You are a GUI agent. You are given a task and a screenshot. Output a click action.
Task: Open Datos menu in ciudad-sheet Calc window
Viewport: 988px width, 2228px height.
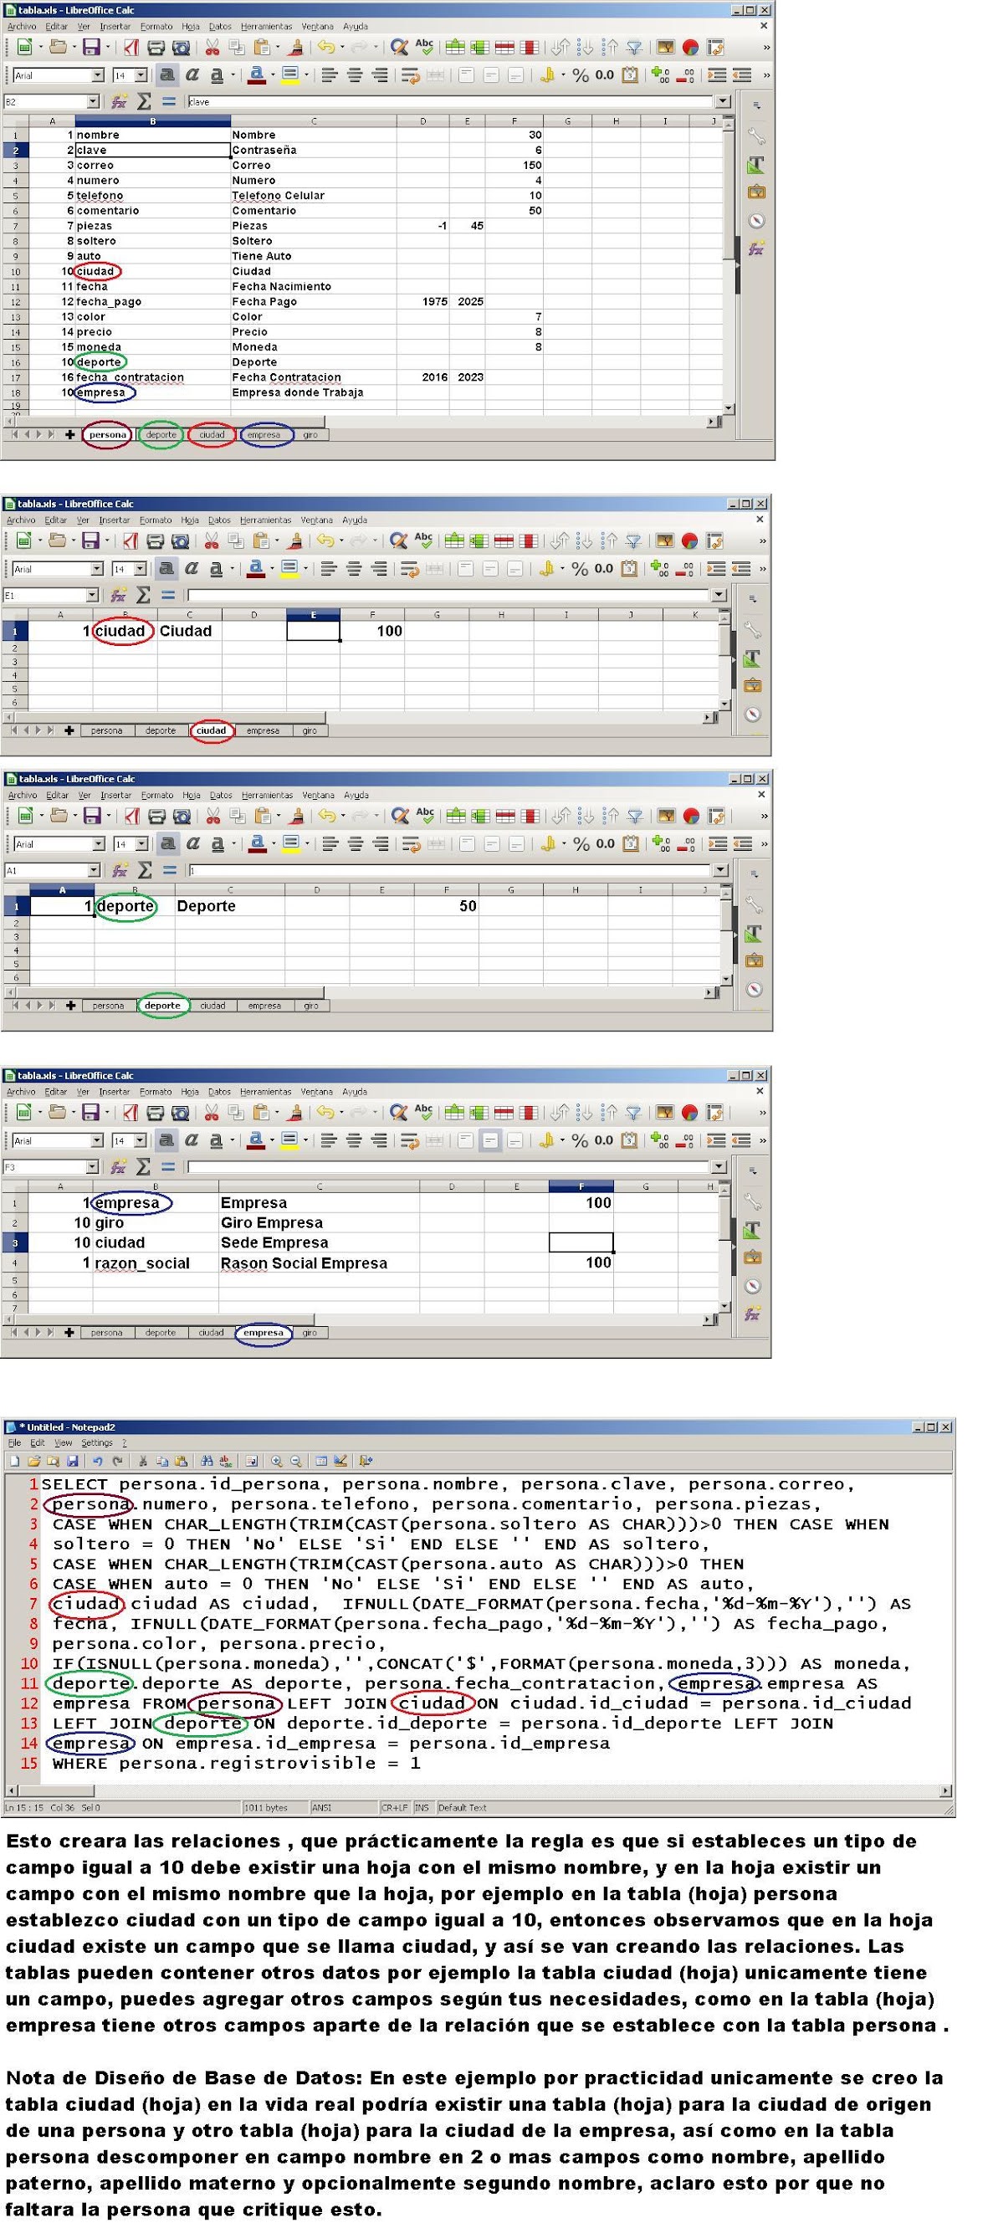click(x=220, y=520)
